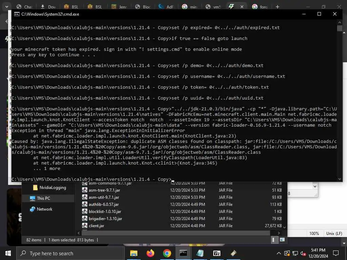The height and width of the screenshot is (260, 347).
Task: Open Notepad taskbar icon
Action: point(200,253)
